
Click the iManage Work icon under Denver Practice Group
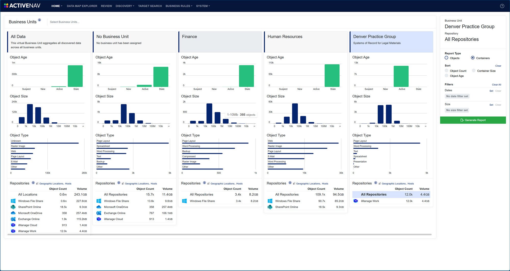355,201
